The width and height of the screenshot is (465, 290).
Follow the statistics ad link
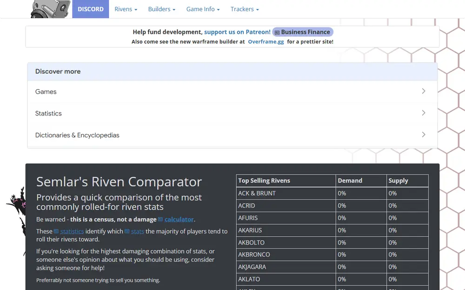coord(72,232)
